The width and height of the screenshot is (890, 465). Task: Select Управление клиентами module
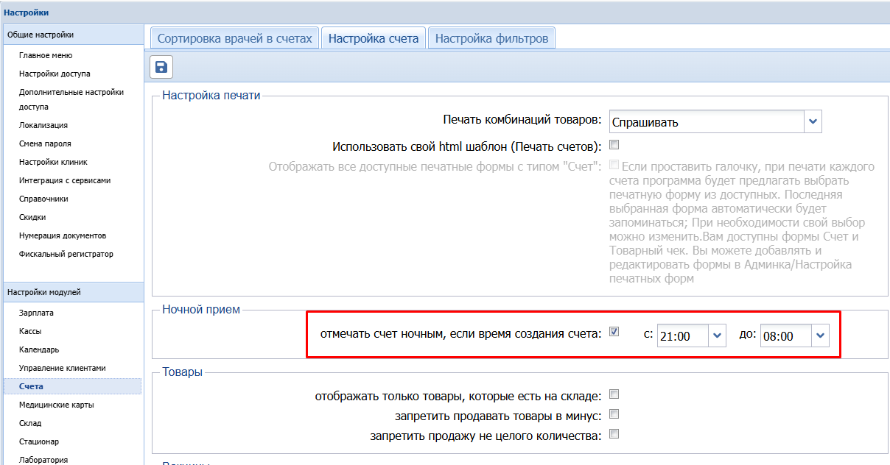63,368
